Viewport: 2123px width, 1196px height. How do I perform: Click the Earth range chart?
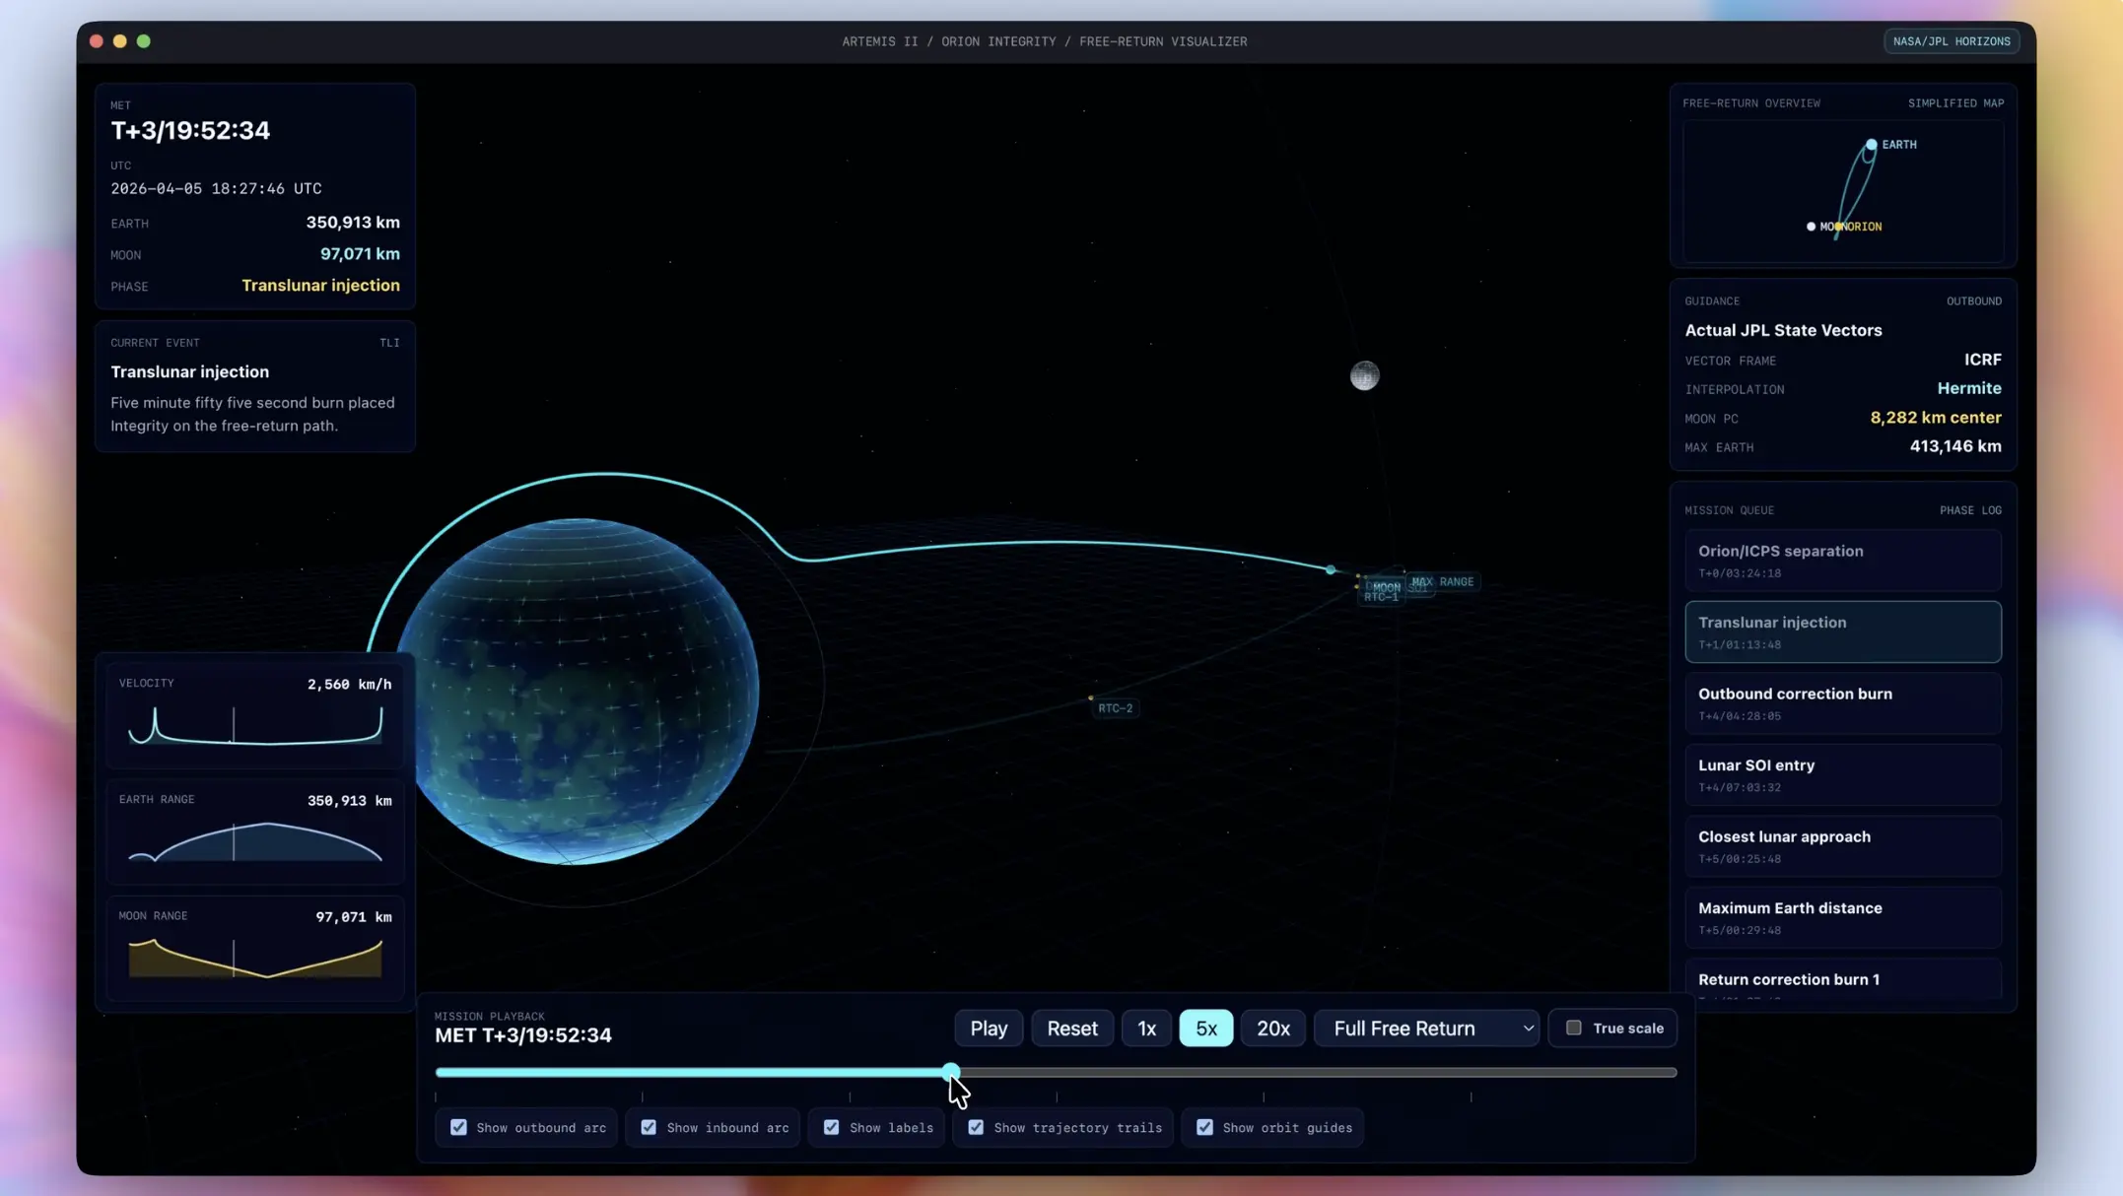click(255, 841)
